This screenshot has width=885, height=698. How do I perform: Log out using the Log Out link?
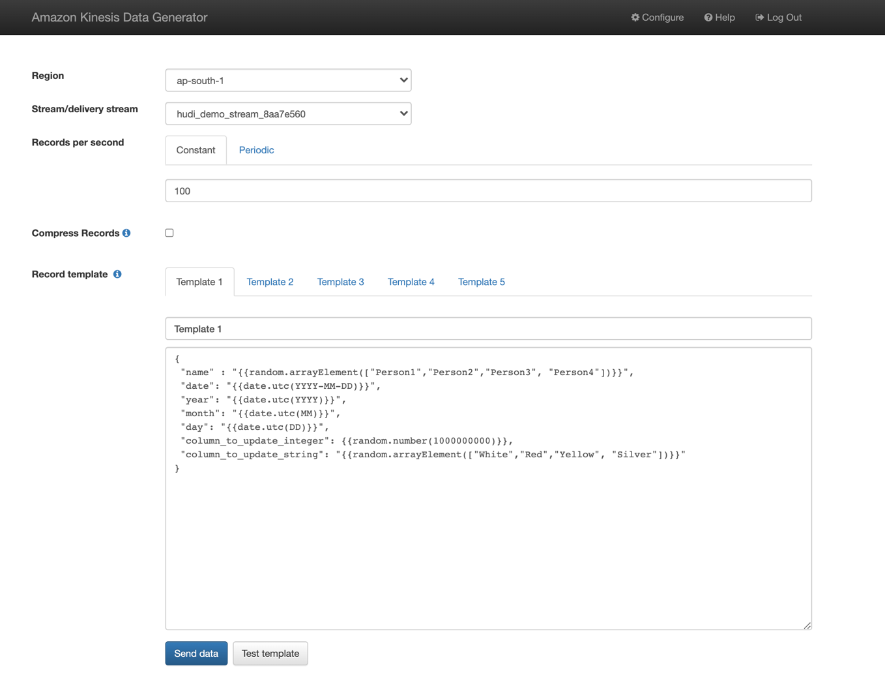778,18
